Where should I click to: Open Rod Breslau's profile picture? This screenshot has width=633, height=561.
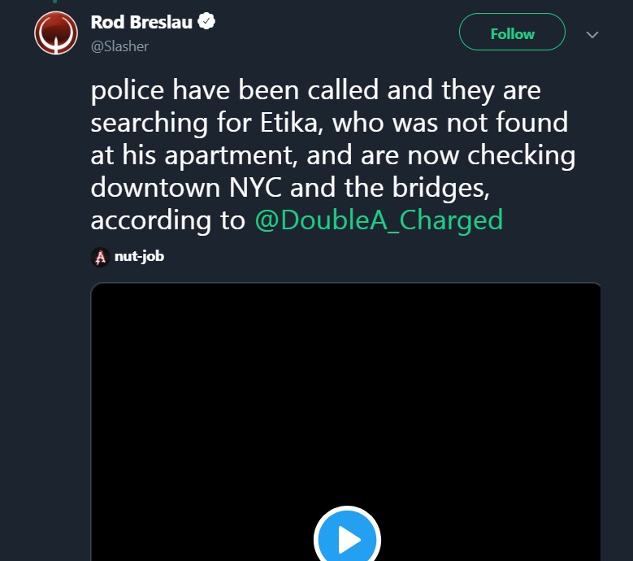point(56,33)
